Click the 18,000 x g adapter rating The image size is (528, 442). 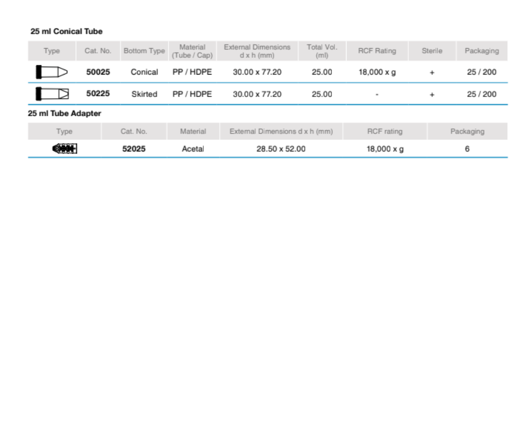coord(385,149)
